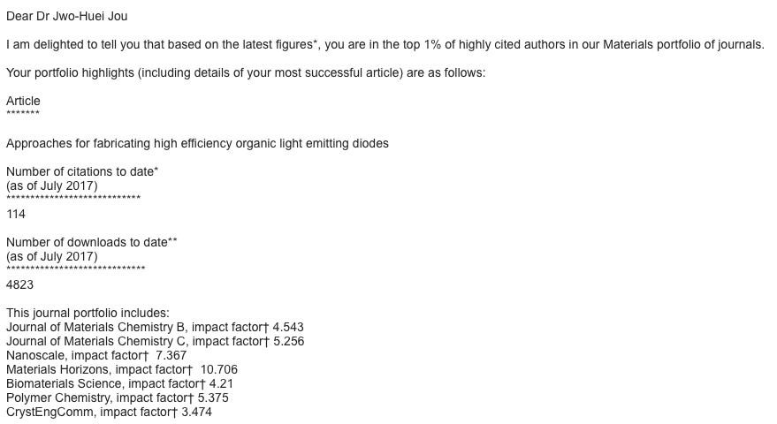Click the Polymer Chemistry impact factor line
Viewport: 777px width, 424px height.
coord(118,397)
